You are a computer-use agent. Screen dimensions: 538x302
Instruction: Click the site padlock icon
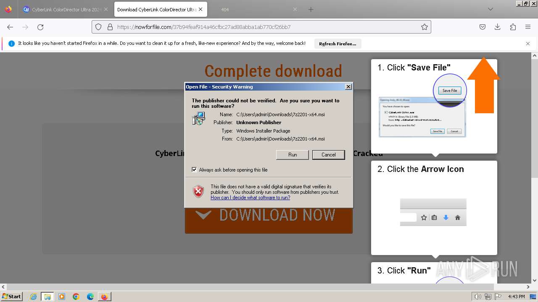coord(110,27)
